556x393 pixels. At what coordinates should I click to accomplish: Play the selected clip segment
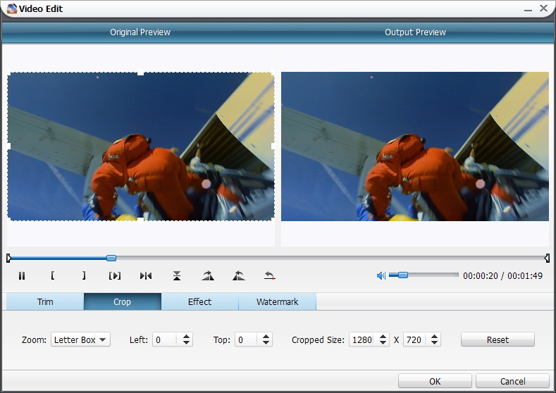point(115,275)
